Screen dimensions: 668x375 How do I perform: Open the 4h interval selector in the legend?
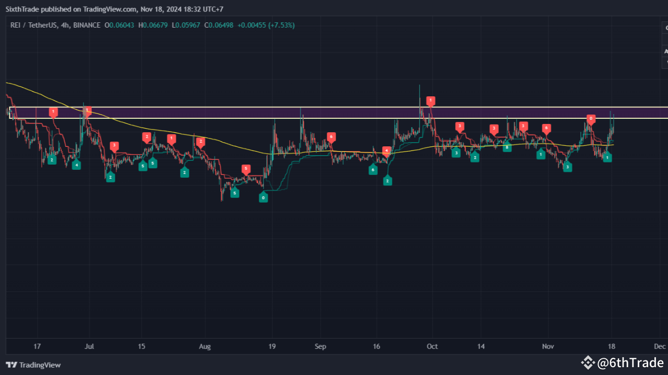[x=65, y=25]
